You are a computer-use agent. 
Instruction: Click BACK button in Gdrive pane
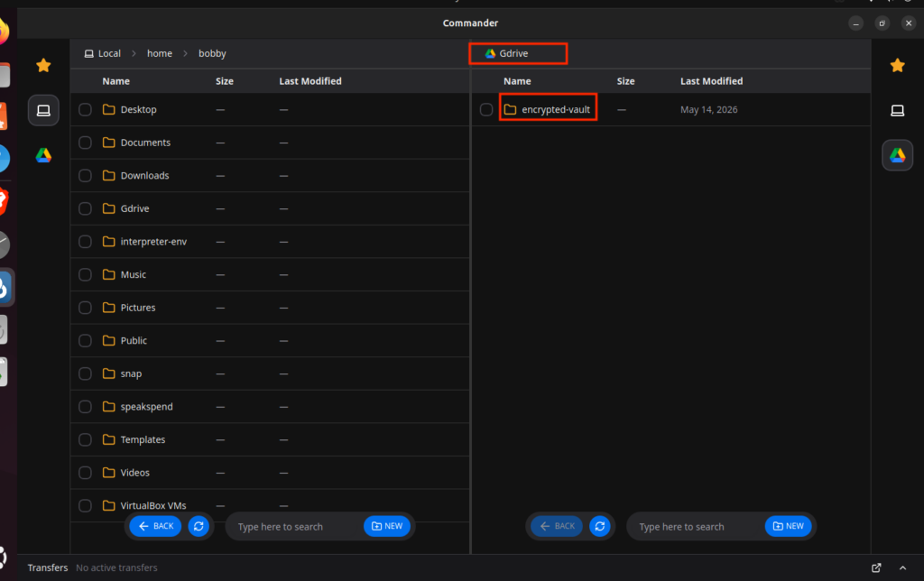pos(557,526)
